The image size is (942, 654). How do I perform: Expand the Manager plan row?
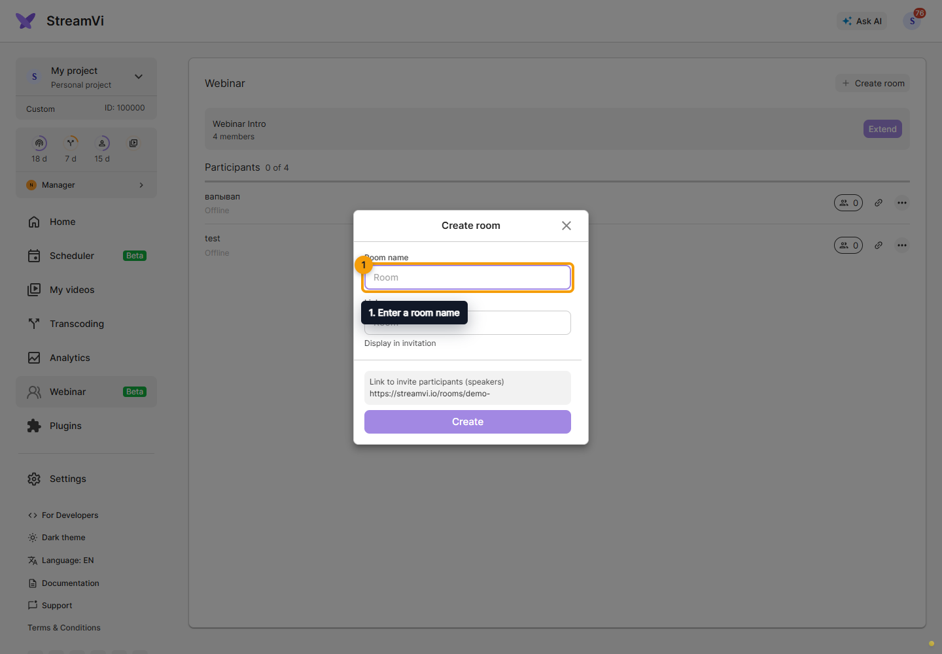(86, 185)
